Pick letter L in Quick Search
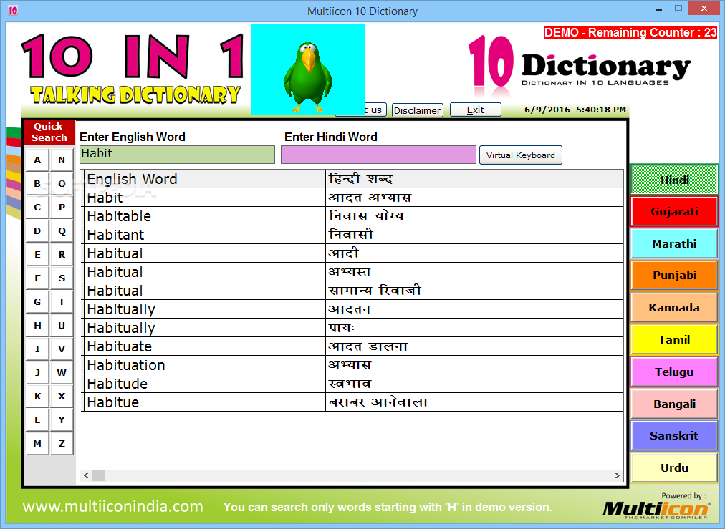The height and width of the screenshot is (529, 725). pyautogui.click(x=37, y=419)
